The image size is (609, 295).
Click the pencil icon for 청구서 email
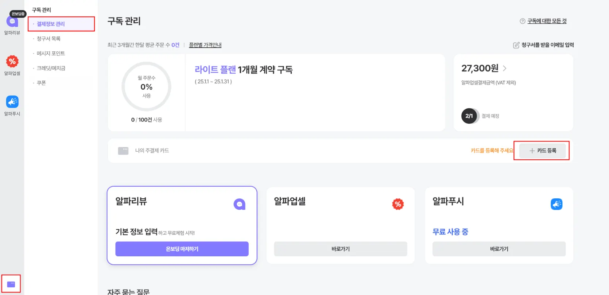pos(516,45)
